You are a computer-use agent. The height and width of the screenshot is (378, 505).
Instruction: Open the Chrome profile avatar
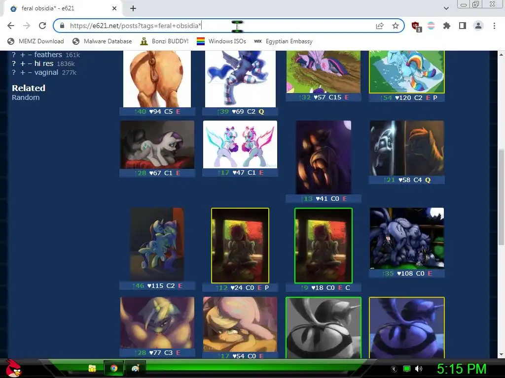478,26
